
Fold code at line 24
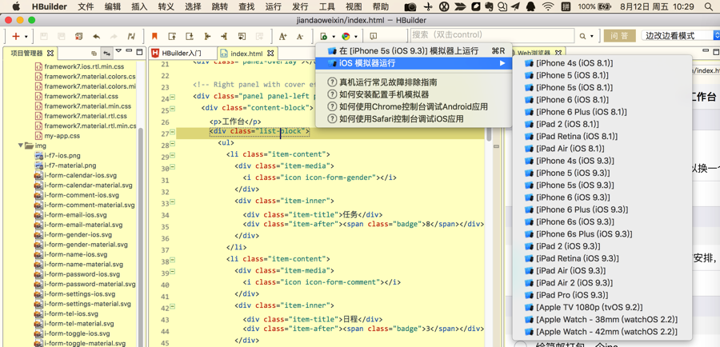(173, 97)
